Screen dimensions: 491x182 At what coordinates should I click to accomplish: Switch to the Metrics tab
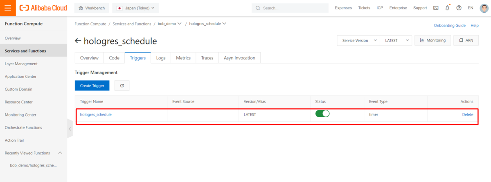(x=183, y=58)
